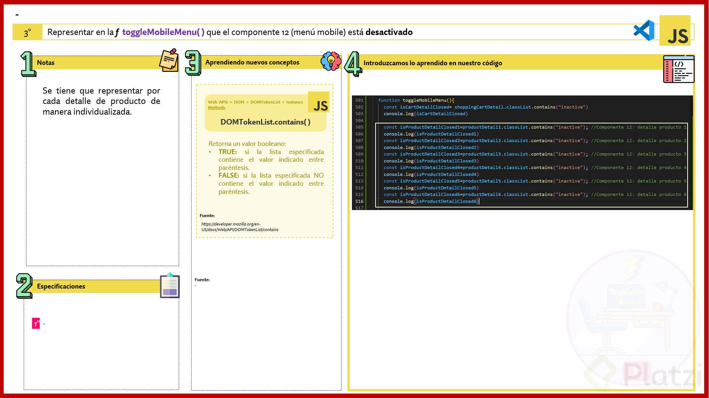Click the purple toggleMobileMenu() text in header
The image size is (709, 398).
click(x=163, y=32)
